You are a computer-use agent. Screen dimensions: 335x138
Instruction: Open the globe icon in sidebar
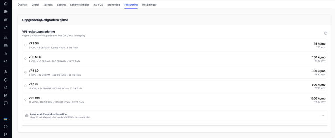point(6,11)
